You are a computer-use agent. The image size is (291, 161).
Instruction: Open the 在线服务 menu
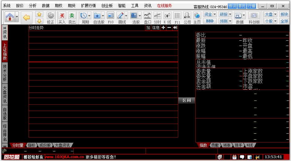[x=164, y=6]
